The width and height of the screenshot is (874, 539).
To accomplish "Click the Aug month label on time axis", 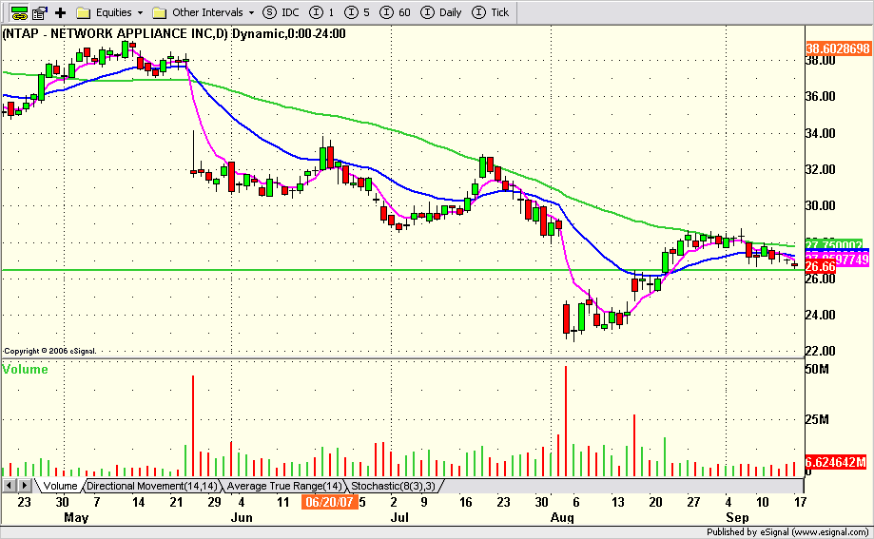I will click(562, 518).
